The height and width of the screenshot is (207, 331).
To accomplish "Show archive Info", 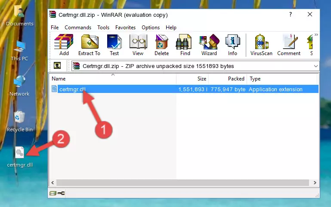I will pos(232,45).
